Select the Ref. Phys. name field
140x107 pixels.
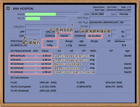[110, 22]
